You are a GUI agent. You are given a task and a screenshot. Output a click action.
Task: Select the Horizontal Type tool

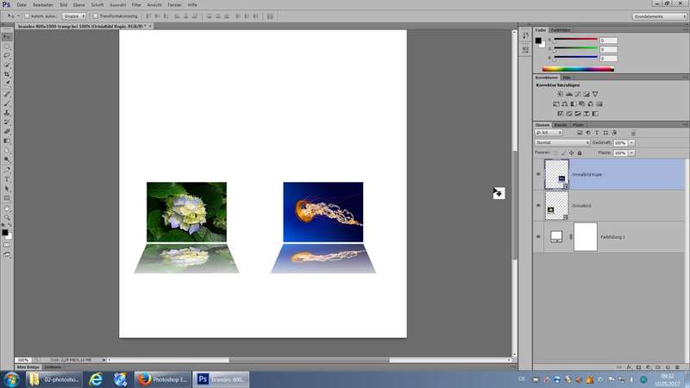tap(7, 179)
